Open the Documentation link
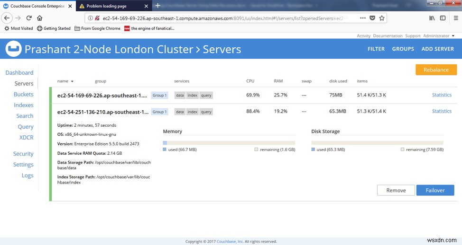462x245 pixels. tap(388, 36)
